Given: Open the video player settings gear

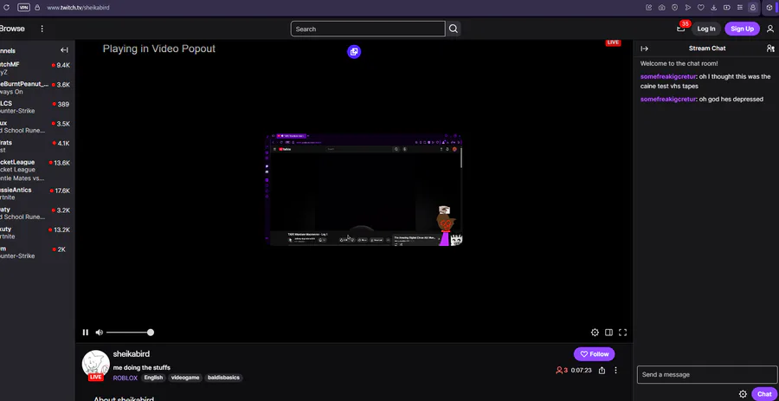Looking at the screenshot, I should coord(595,333).
